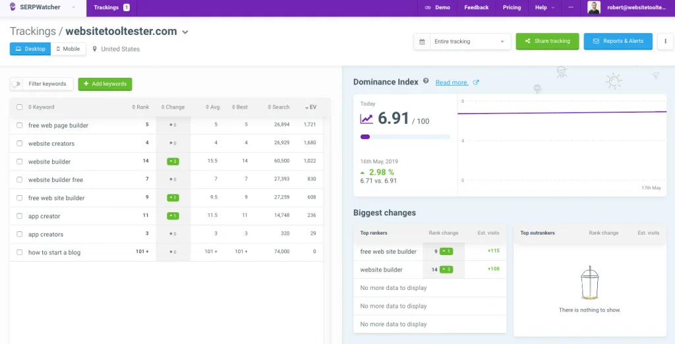The image size is (675, 344).
Task: Click the Dominance Index help question icon
Action: [x=426, y=82]
